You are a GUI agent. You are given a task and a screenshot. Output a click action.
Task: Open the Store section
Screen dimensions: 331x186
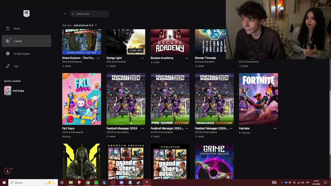(26, 28)
